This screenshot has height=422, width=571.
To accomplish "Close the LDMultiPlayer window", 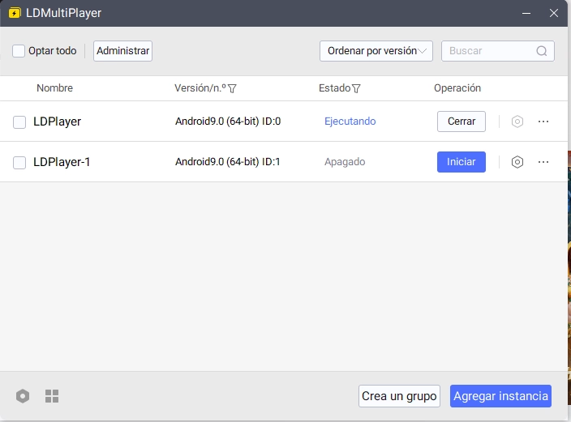I will [x=553, y=13].
